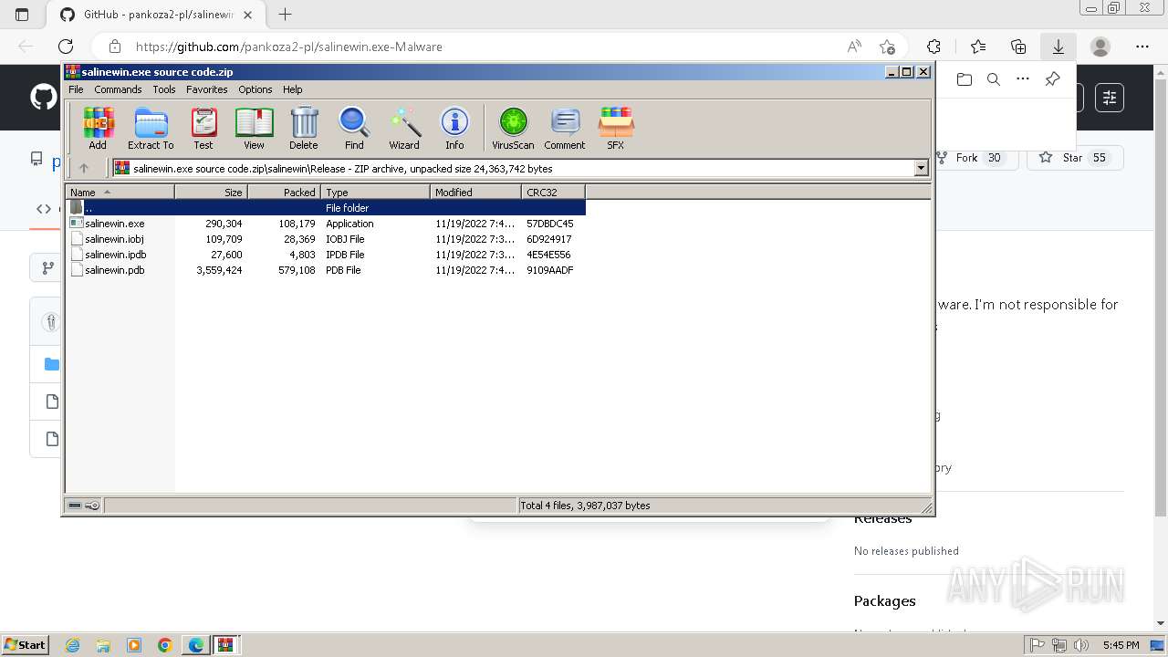Sort files by CRC32 column header
1168x657 pixels.
(x=553, y=192)
